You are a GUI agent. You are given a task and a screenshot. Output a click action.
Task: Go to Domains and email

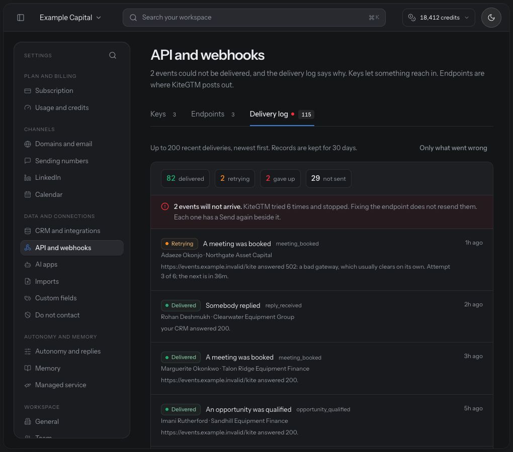point(72,144)
